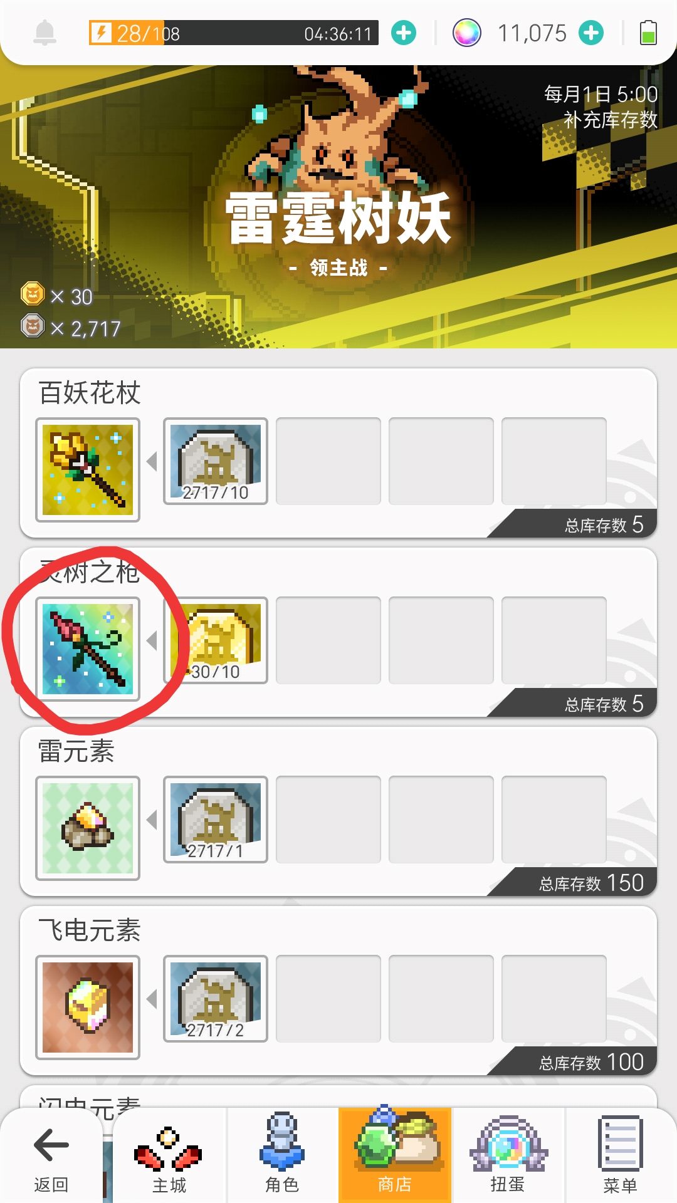The height and width of the screenshot is (1203, 677).
Task: Click the arrow beside 百妖花杖 item
Action: 152,462
